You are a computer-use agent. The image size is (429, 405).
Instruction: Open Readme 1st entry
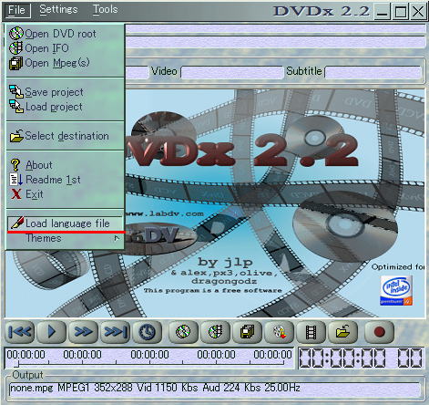coord(66,180)
